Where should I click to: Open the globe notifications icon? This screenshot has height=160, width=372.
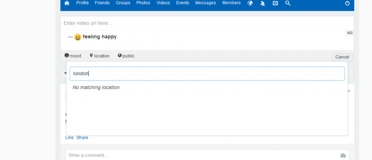point(250,3)
